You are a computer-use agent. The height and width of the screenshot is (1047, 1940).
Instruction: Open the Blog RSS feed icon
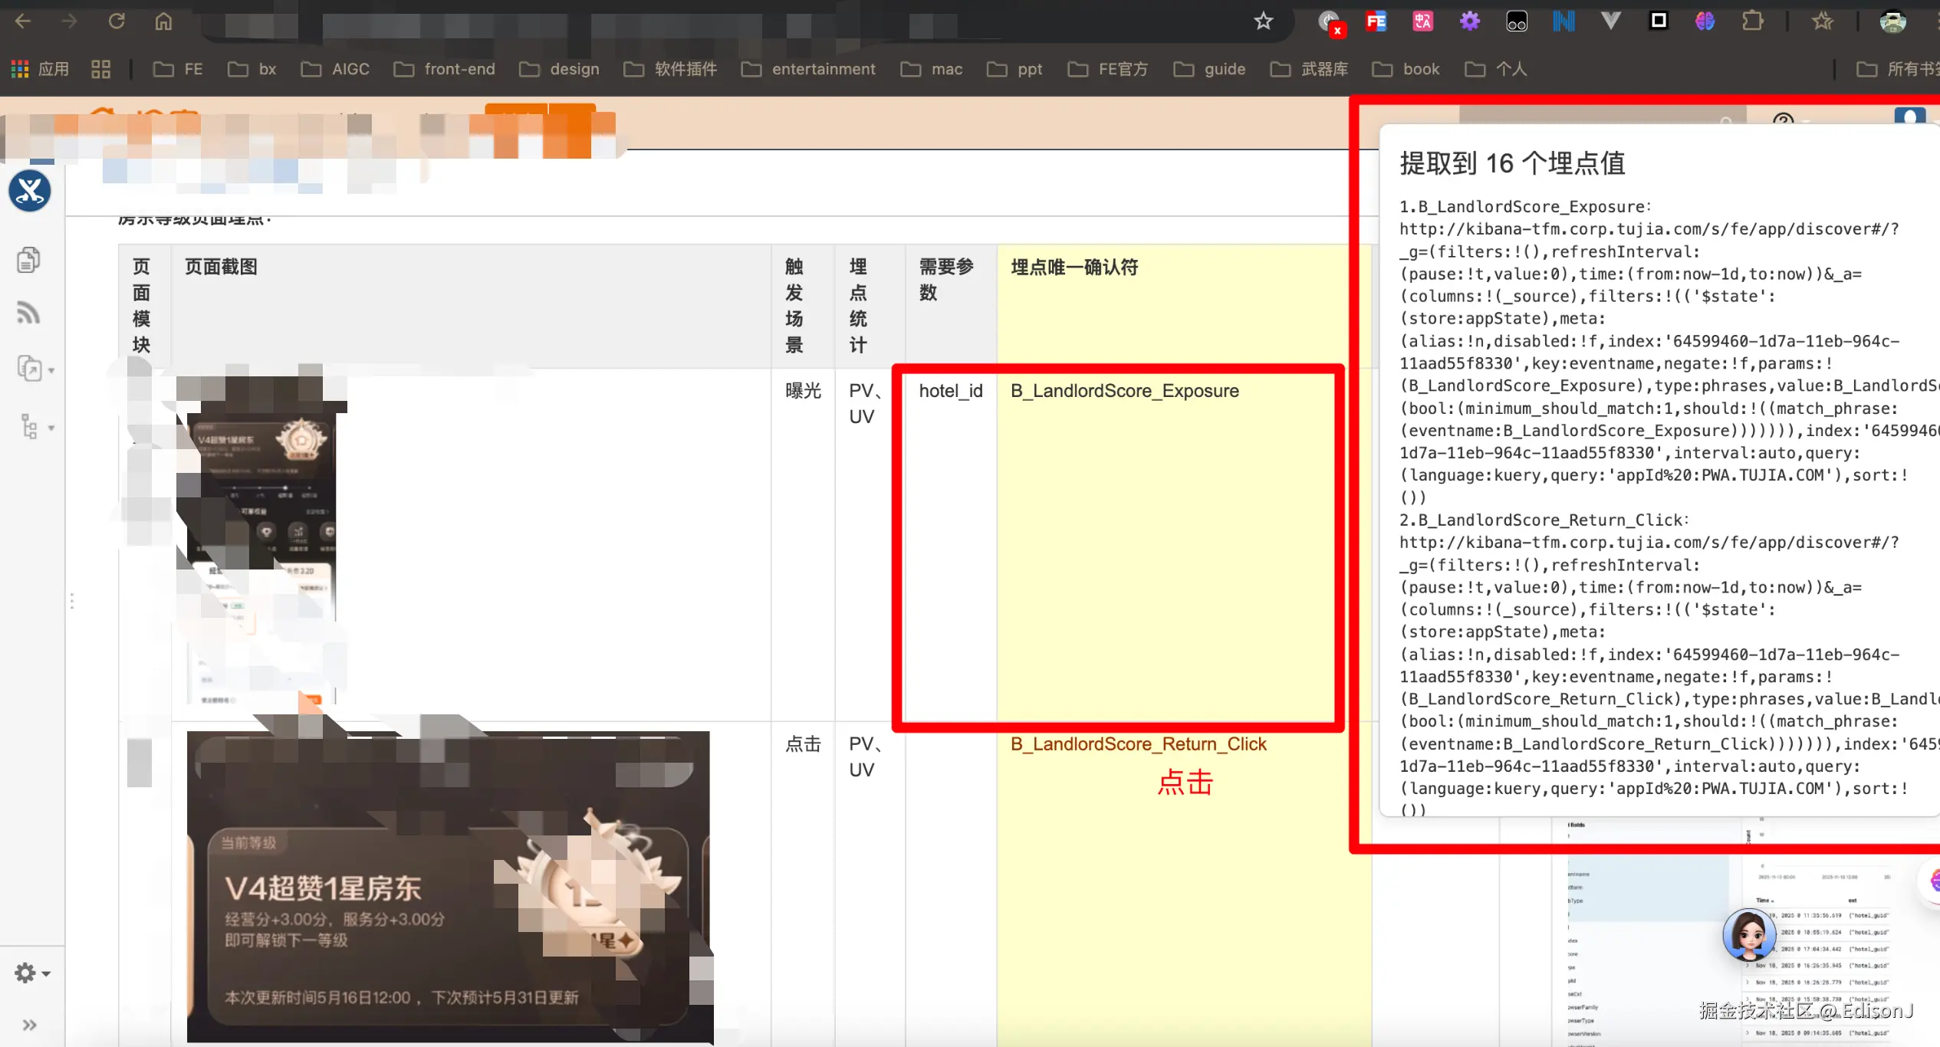[x=28, y=313]
